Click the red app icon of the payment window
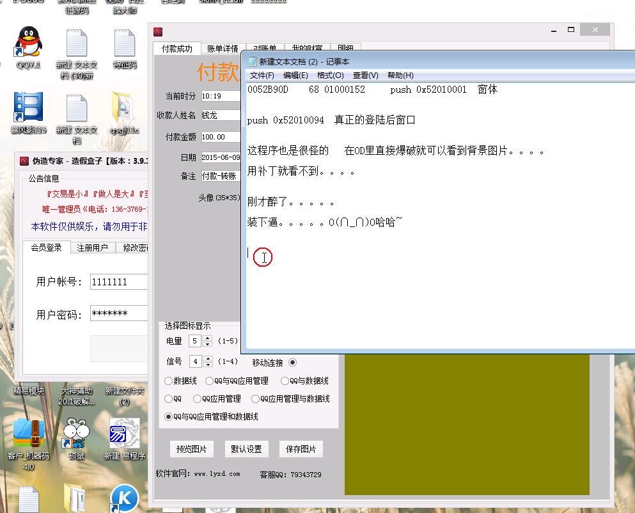This screenshot has height=513, width=635. coord(158,31)
